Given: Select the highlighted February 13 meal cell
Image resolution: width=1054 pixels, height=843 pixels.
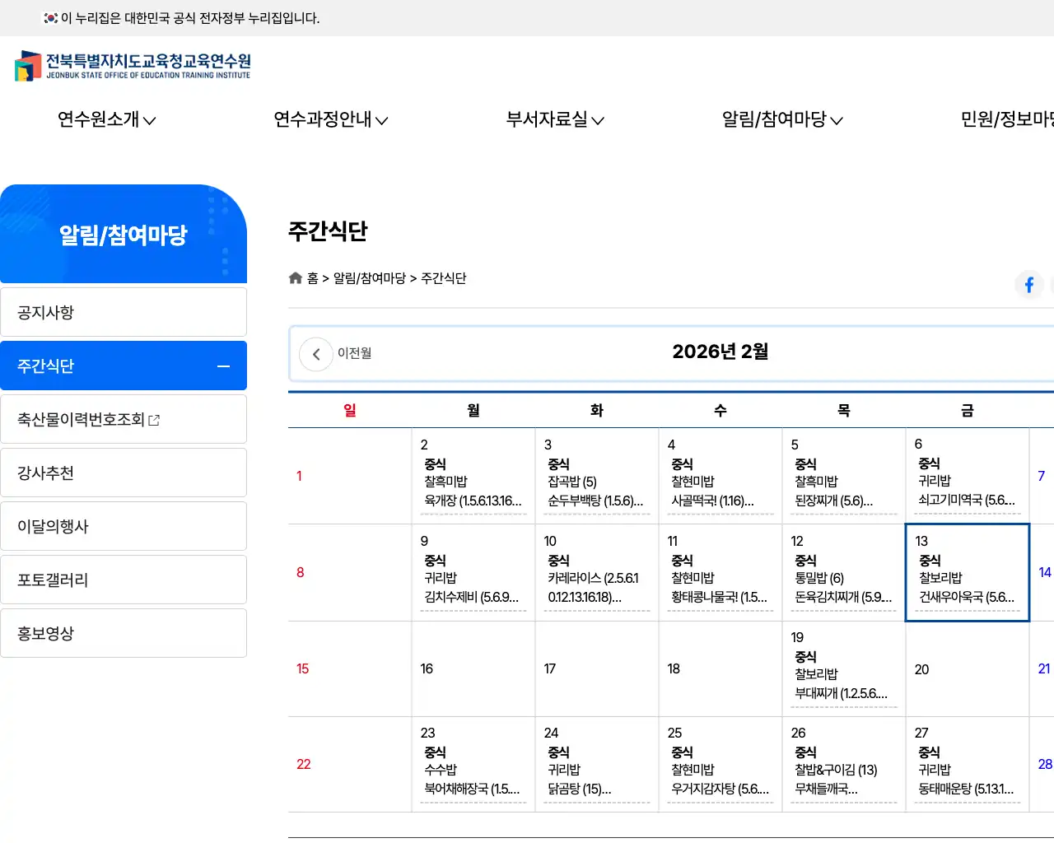Looking at the screenshot, I should pyautogui.click(x=968, y=571).
